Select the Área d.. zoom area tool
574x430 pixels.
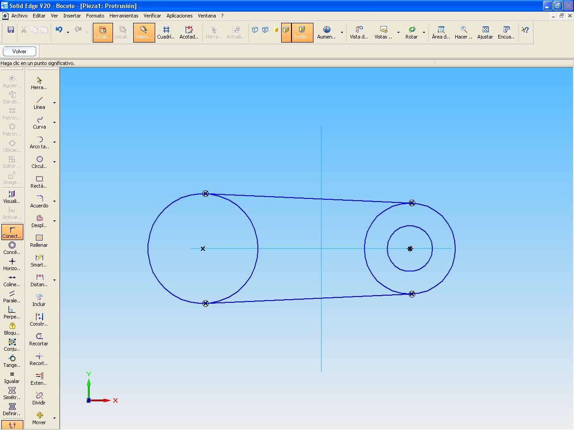441,33
